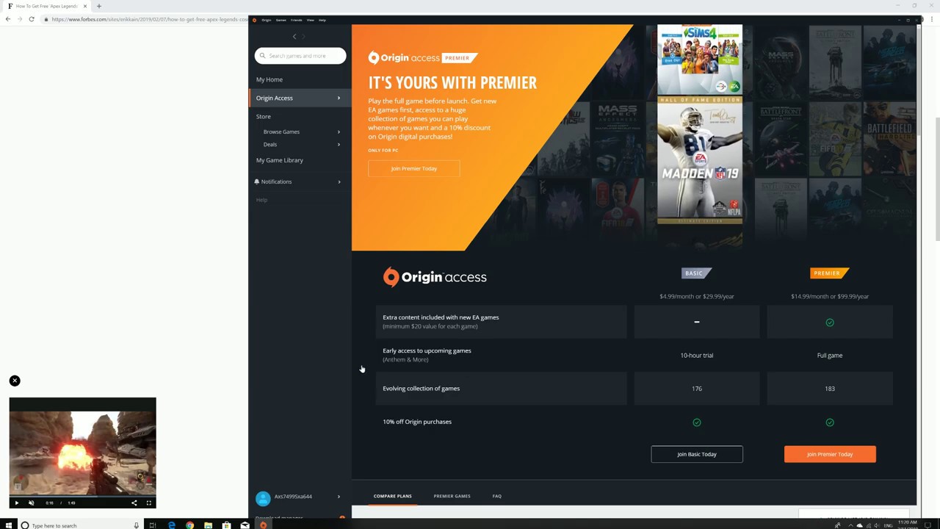Open My Game Library

coord(280,160)
